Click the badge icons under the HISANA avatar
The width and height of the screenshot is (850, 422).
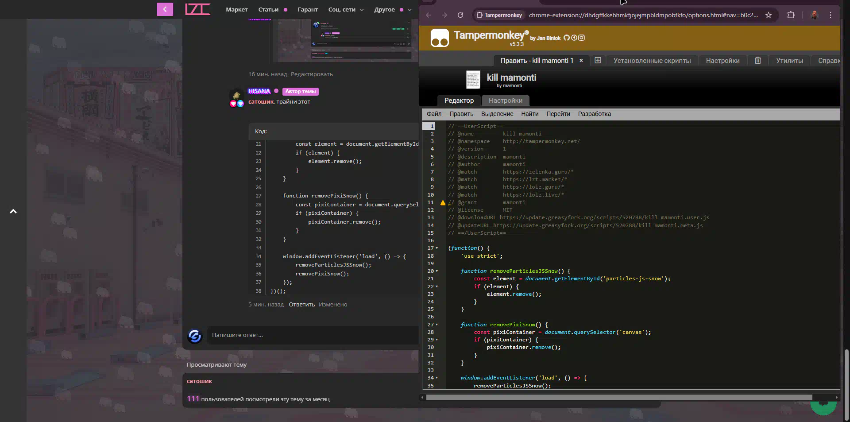237,104
